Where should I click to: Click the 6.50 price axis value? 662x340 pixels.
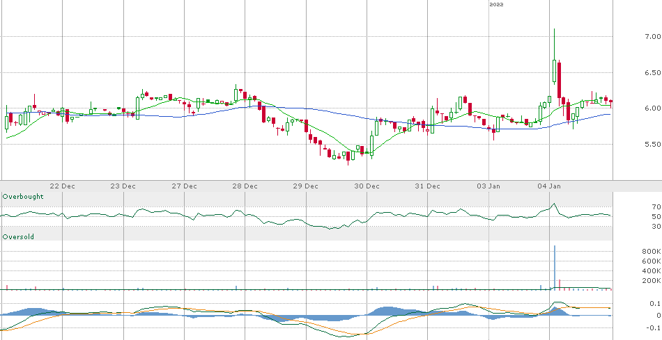coord(654,72)
